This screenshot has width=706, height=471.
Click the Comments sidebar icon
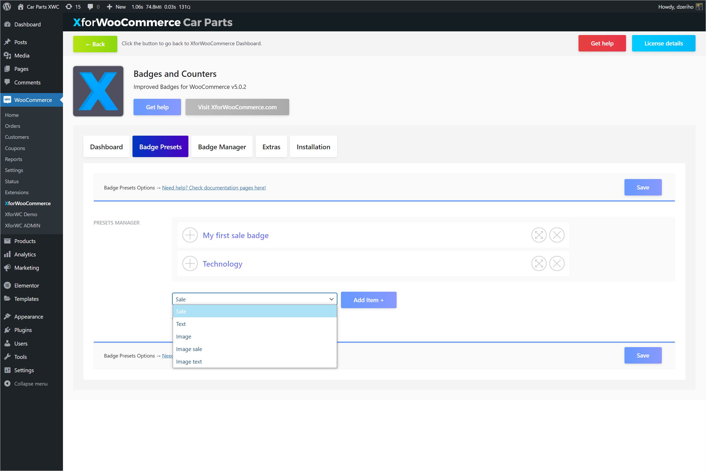tap(7, 83)
